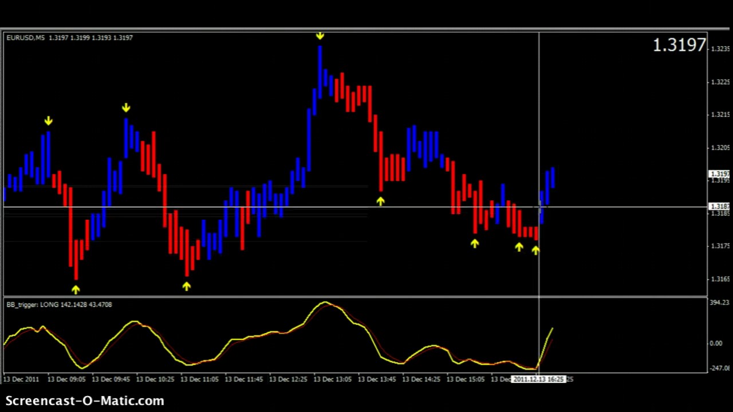
Task: Click the second yellow down arrow from the left
Action: 126,108
